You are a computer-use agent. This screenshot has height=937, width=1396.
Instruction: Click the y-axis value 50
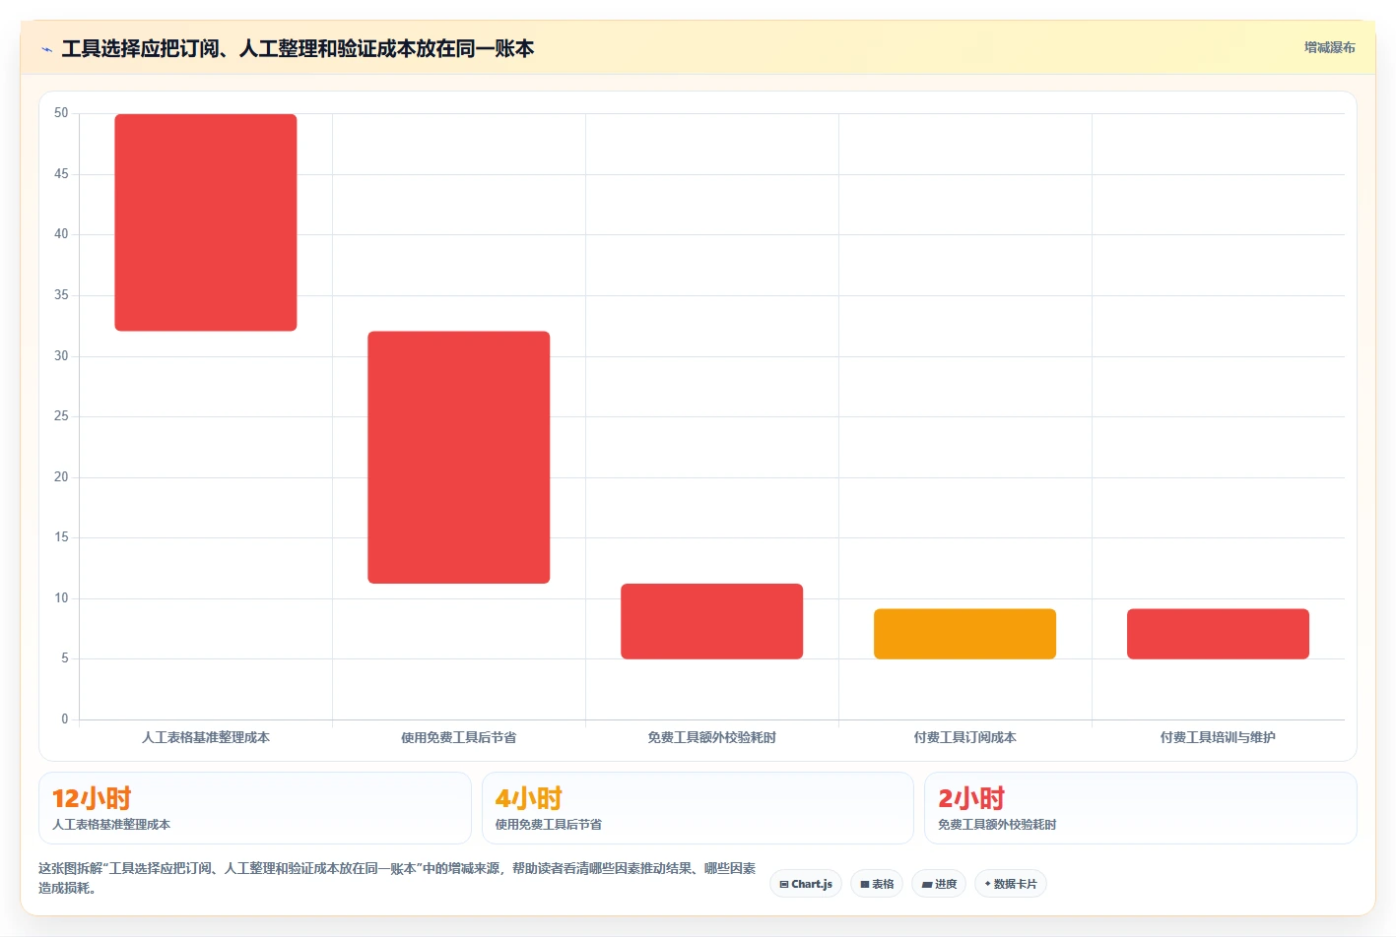pos(61,113)
